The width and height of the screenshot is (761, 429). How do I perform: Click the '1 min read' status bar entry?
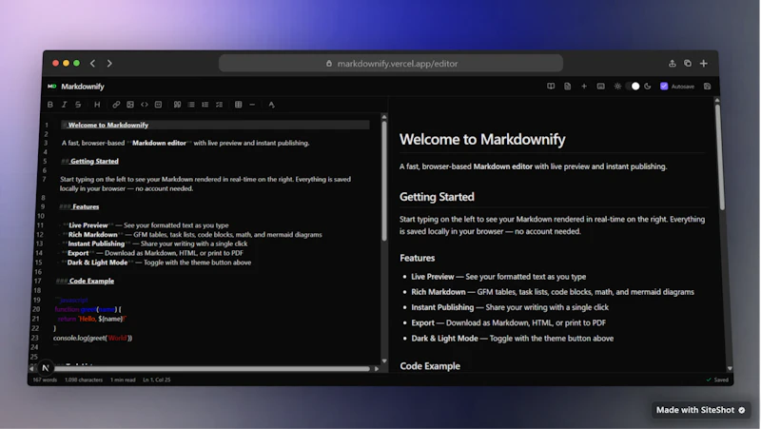(x=123, y=380)
